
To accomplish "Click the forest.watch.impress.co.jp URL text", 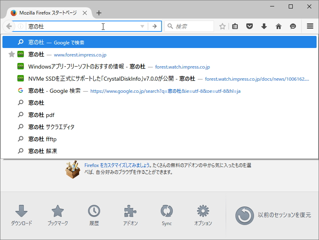I will click(x=183, y=67).
